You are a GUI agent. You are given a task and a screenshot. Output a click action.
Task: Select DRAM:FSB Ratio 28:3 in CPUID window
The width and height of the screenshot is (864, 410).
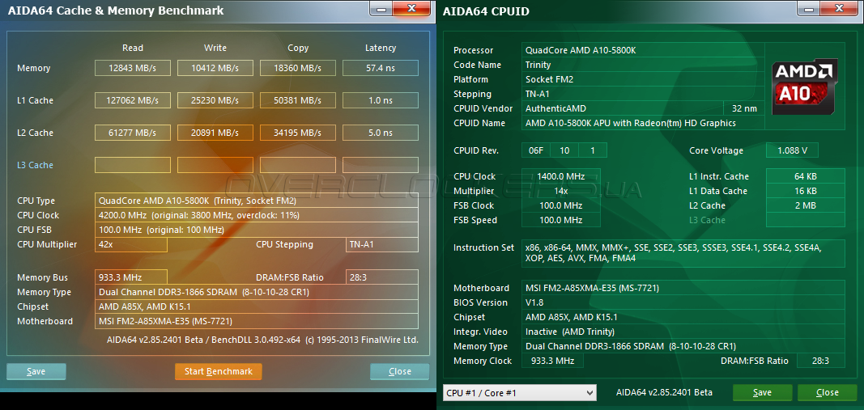tap(820, 361)
